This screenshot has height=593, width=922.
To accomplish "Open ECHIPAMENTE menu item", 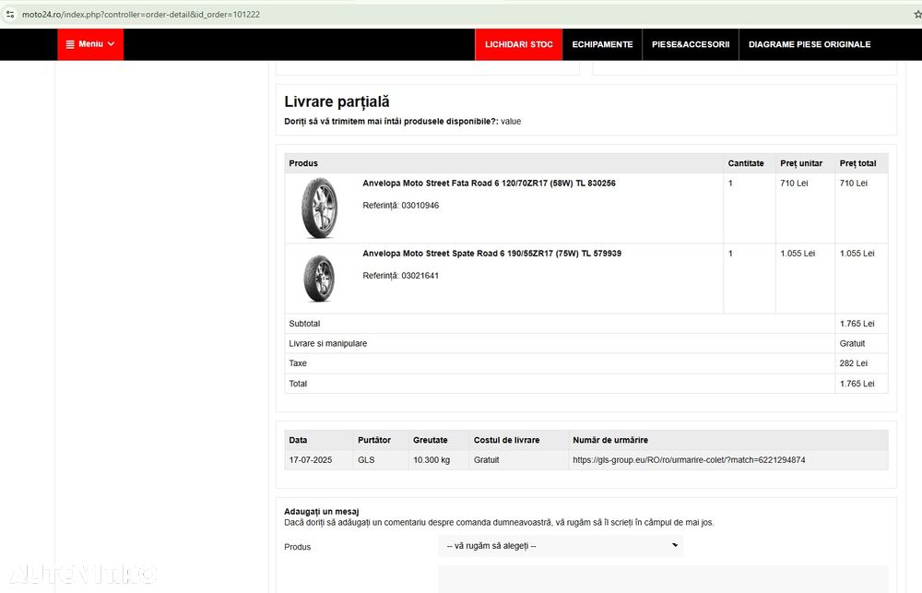I will [x=602, y=44].
